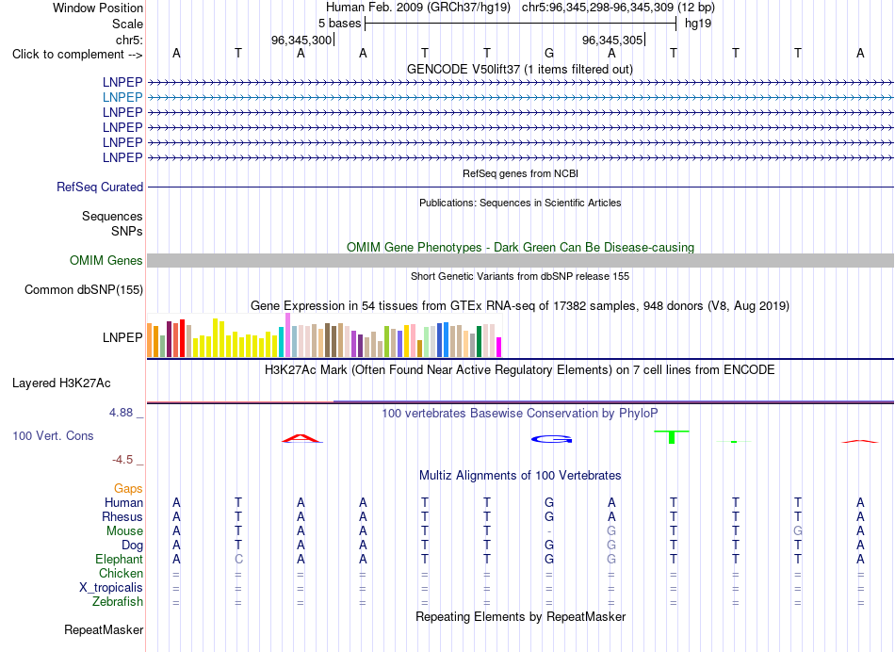
Task: Select the Human alignment row label
Action: (x=123, y=503)
